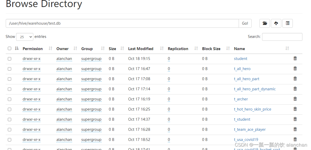Screen dimensions: 311x150
Task: Click sort arrows beside Replication header
Action: coord(196,48)
